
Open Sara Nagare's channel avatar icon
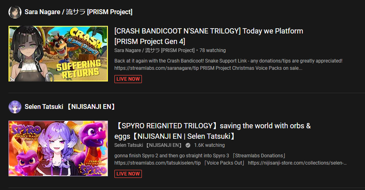(x=15, y=12)
